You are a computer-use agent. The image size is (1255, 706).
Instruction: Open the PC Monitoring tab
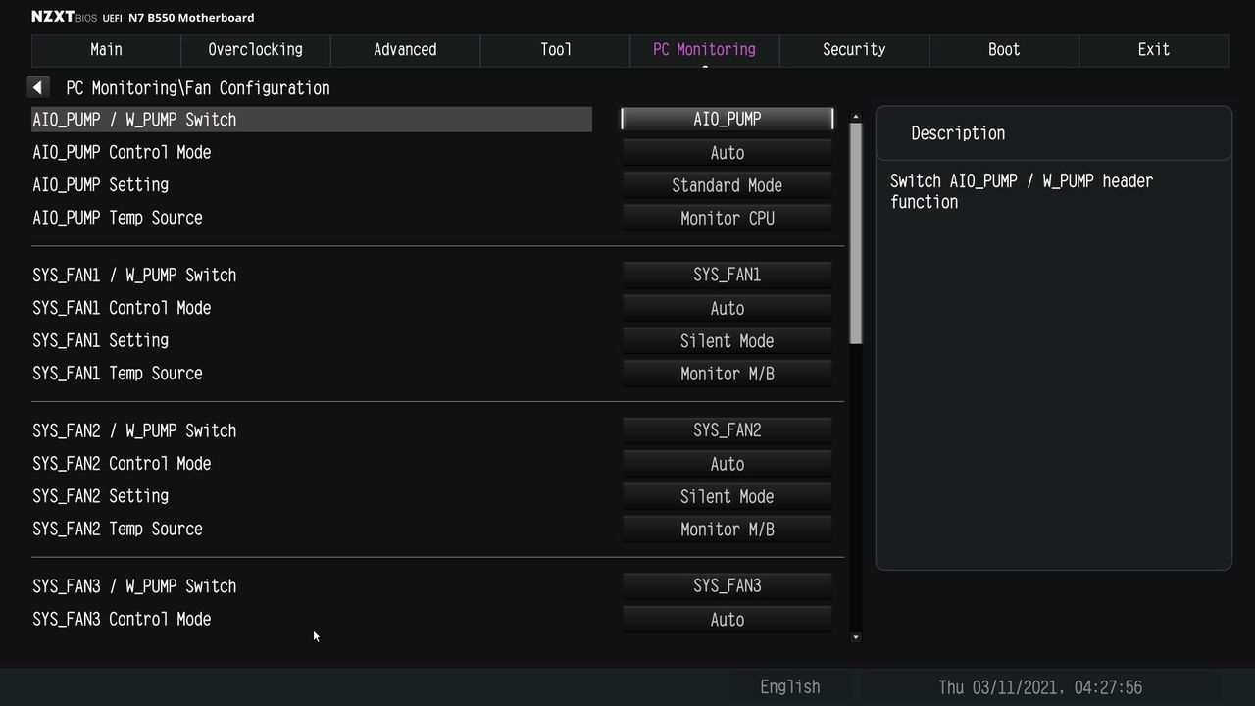pyautogui.click(x=704, y=50)
